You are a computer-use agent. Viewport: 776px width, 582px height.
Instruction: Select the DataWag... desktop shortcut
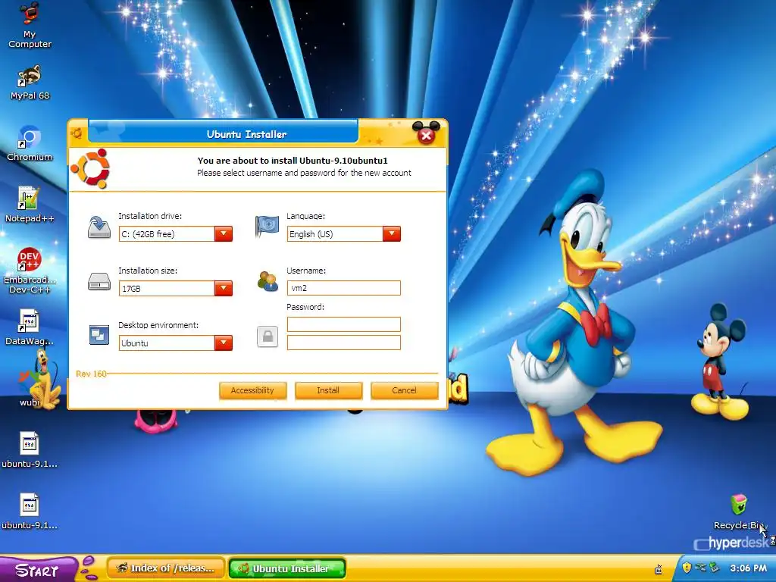30,327
